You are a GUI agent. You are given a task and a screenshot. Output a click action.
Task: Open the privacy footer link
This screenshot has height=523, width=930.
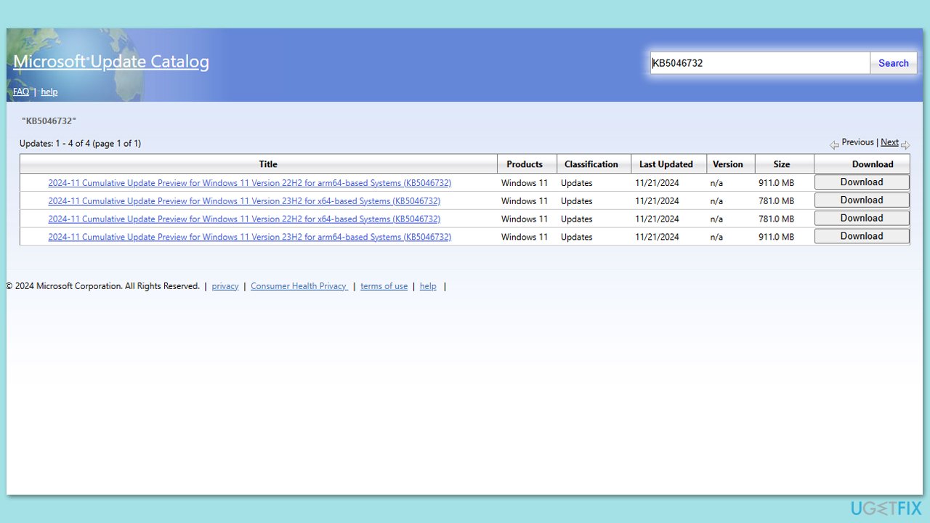click(225, 286)
